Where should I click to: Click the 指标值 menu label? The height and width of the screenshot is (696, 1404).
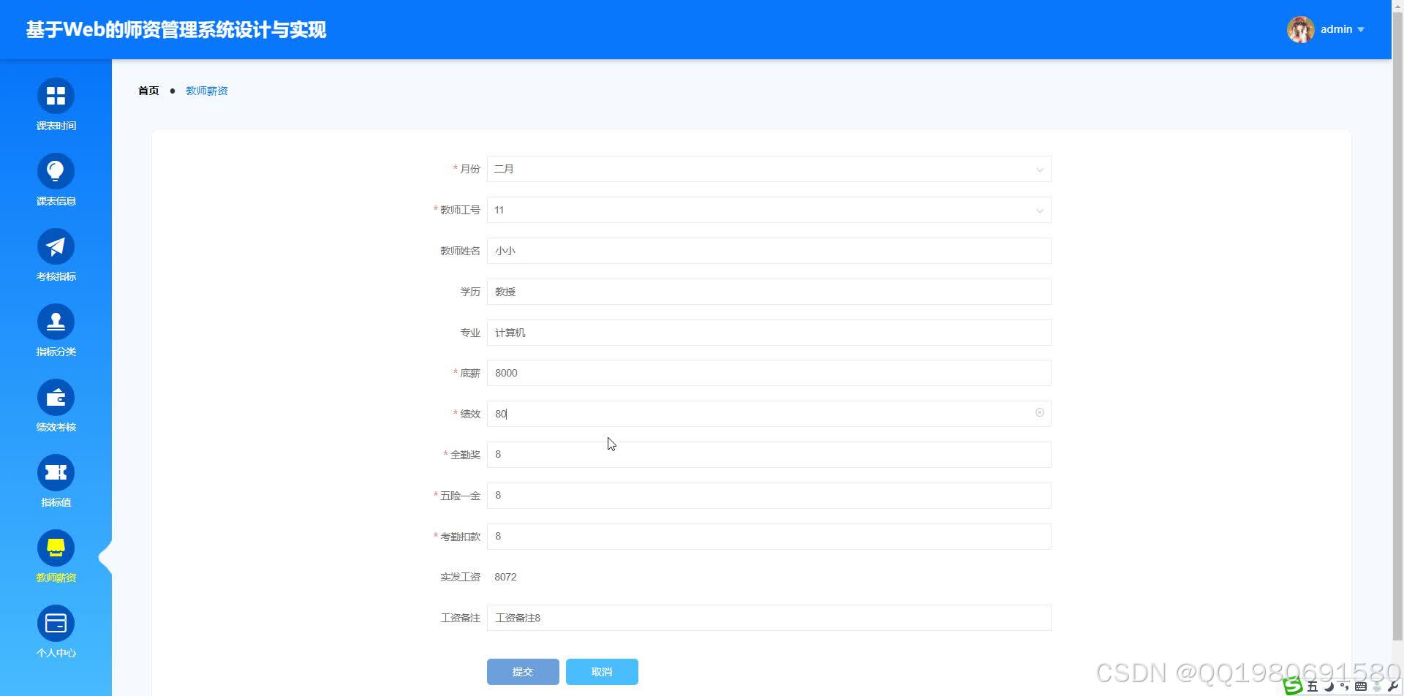56,502
